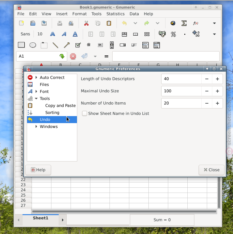Click the equals sign to enter a formula

click(x=106, y=56)
